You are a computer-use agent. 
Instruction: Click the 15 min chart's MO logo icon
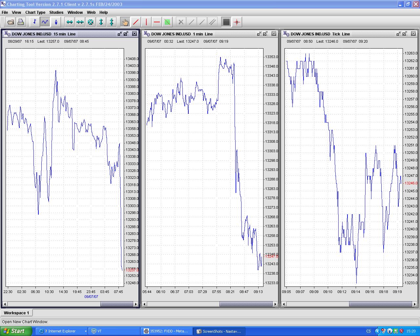pos(7,34)
